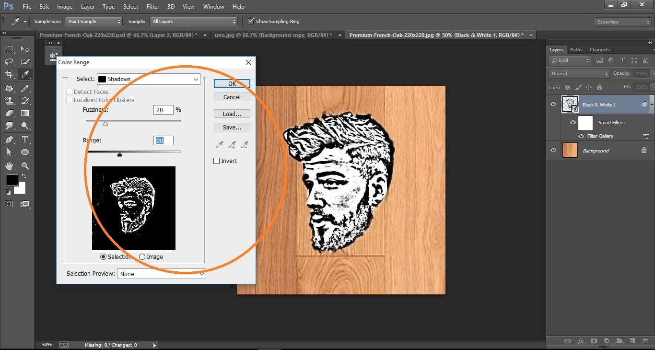This screenshot has height=350, width=655.
Task: Open the Filter menu
Action: coord(152,6)
